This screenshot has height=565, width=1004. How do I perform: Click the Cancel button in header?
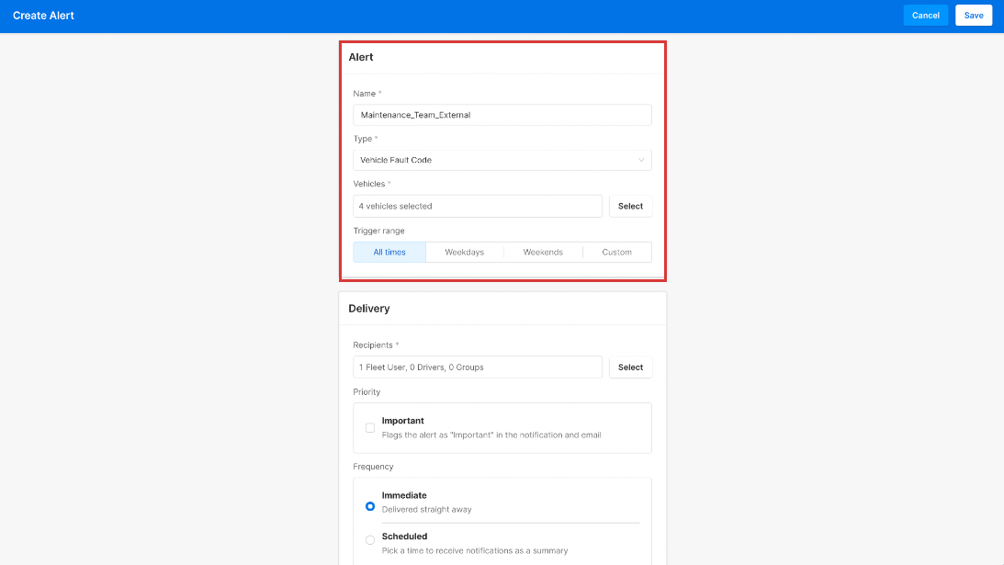pos(925,16)
